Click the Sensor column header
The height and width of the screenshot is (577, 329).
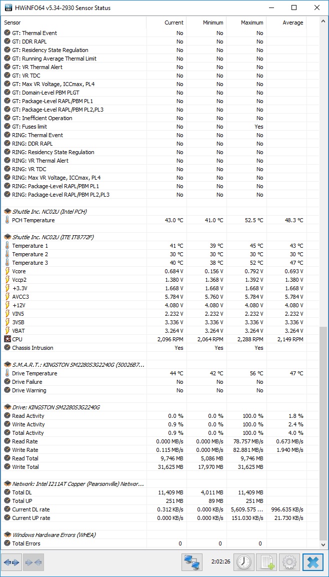pyautogui.click(x=73, y=23)
